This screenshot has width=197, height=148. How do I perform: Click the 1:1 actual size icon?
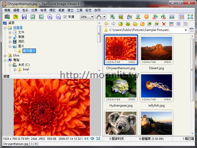86,139
